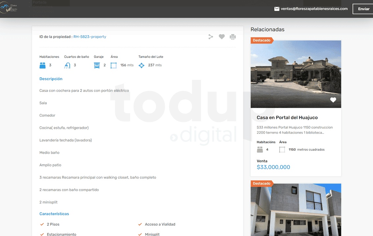Click the share icon for this property
Viewport: 373px width, 236px height.
pyautogui.click(x=211, y=37)
